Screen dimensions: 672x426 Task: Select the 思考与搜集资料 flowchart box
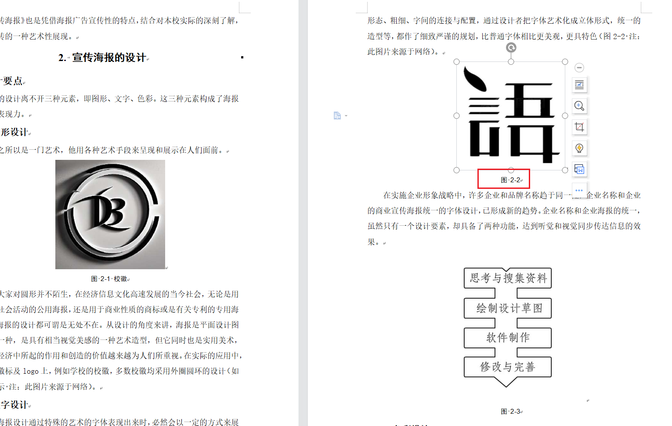click(x=508, y=278)
